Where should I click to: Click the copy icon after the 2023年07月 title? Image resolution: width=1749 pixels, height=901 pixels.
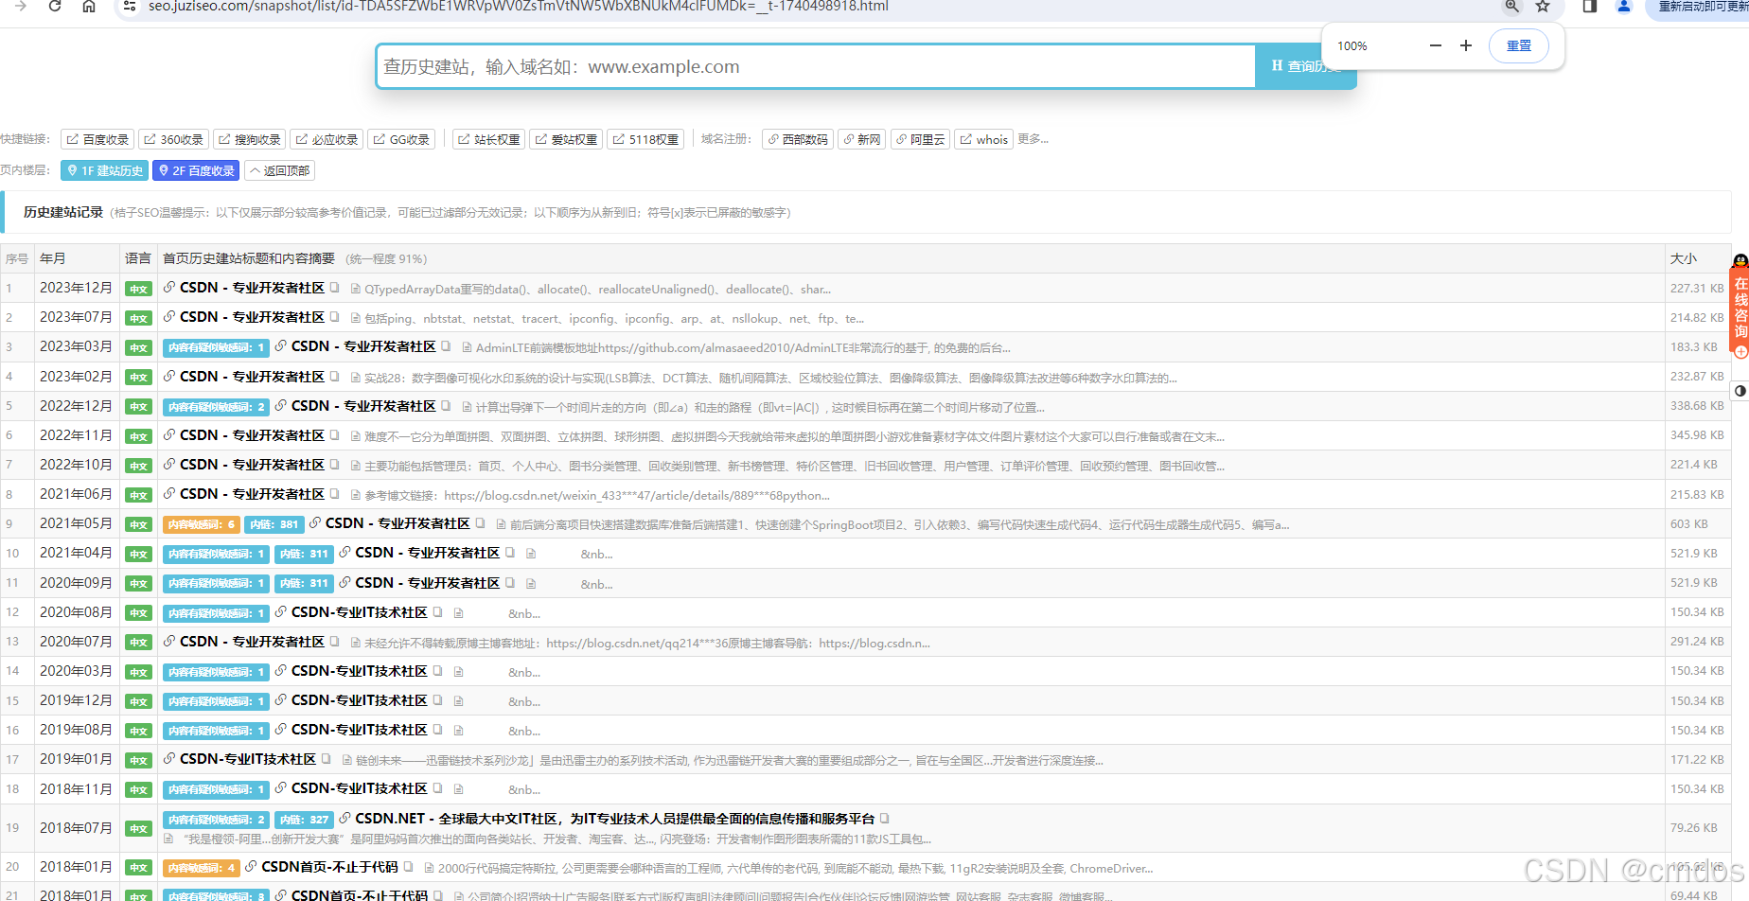(335, 317)
